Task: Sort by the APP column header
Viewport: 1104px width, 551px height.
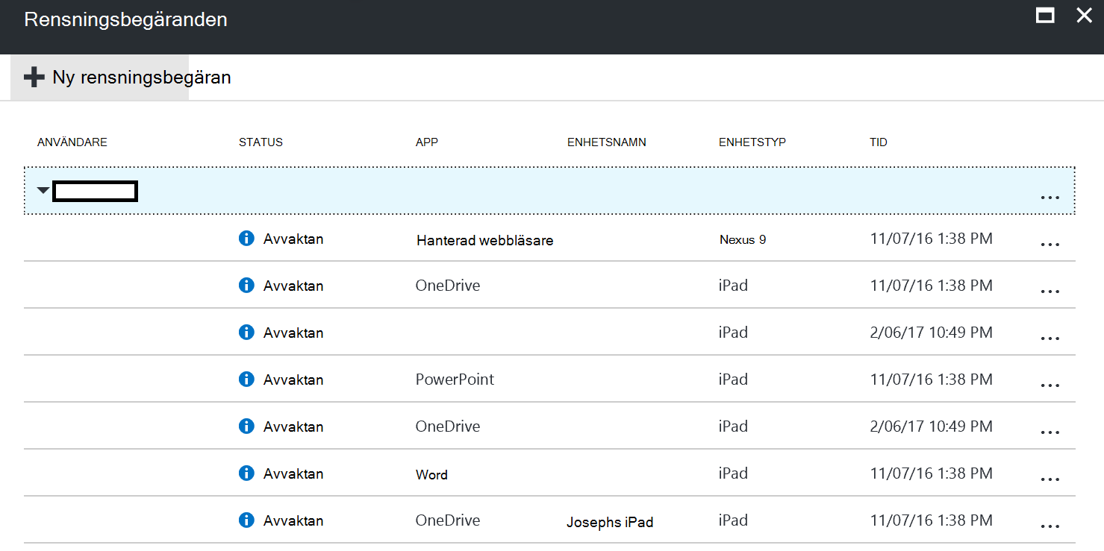Action: coord(427,142)
